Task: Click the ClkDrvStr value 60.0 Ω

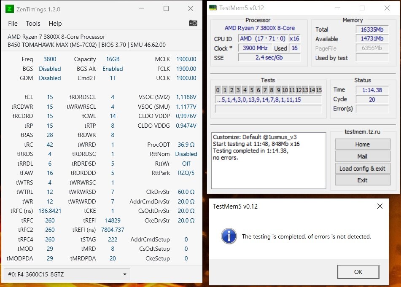Action: pos(186,192)
